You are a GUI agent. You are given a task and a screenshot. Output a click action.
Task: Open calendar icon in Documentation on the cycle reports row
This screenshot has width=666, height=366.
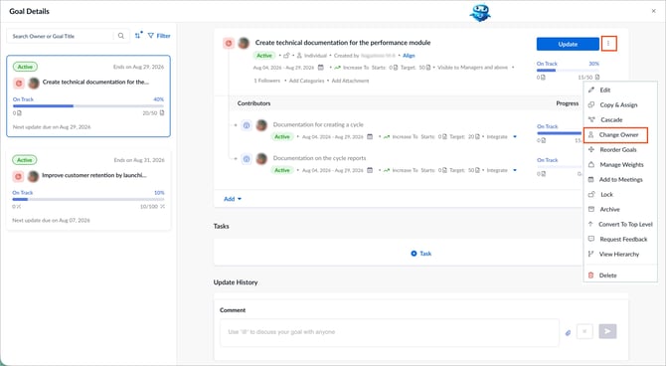pos(370,170)
